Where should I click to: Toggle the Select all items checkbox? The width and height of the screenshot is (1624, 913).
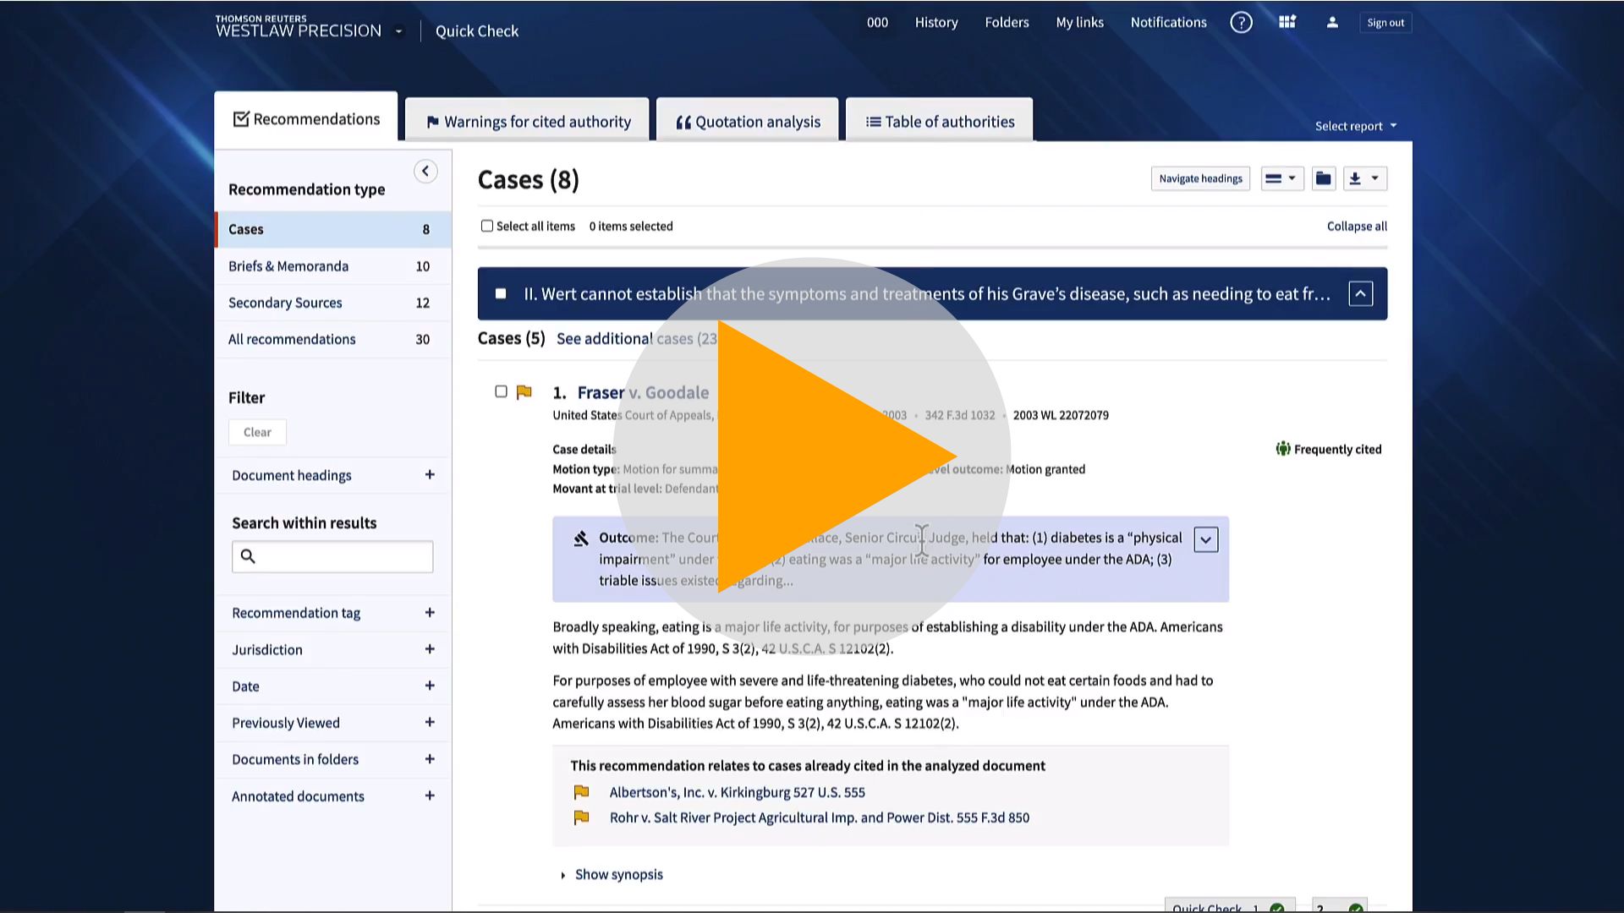coord(486,225)
